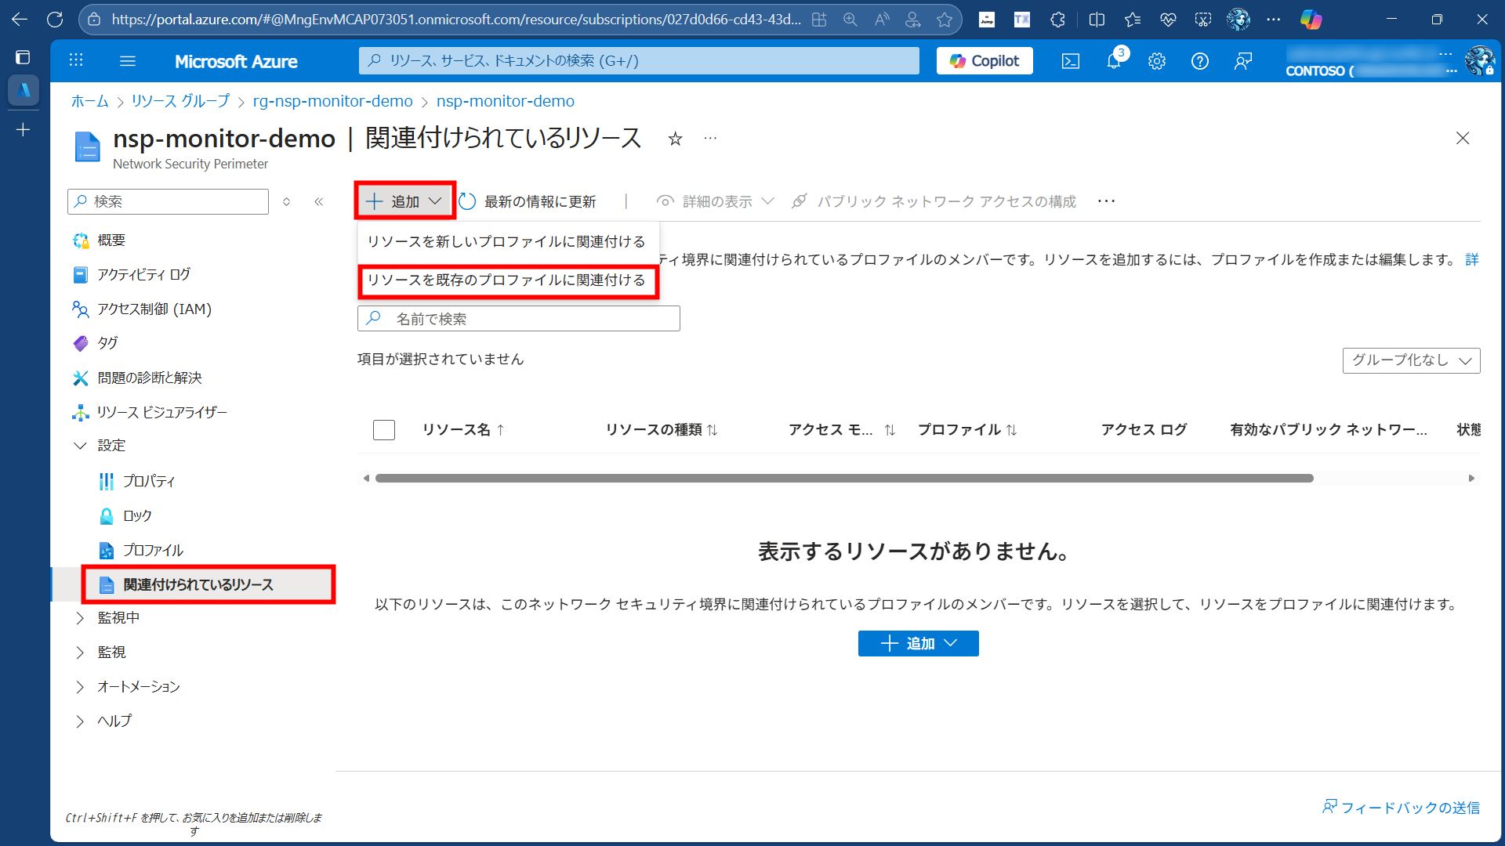1505x846 pixels.
Task: Open Azure Cloud Shell icon
Action: pos(1070,61)
